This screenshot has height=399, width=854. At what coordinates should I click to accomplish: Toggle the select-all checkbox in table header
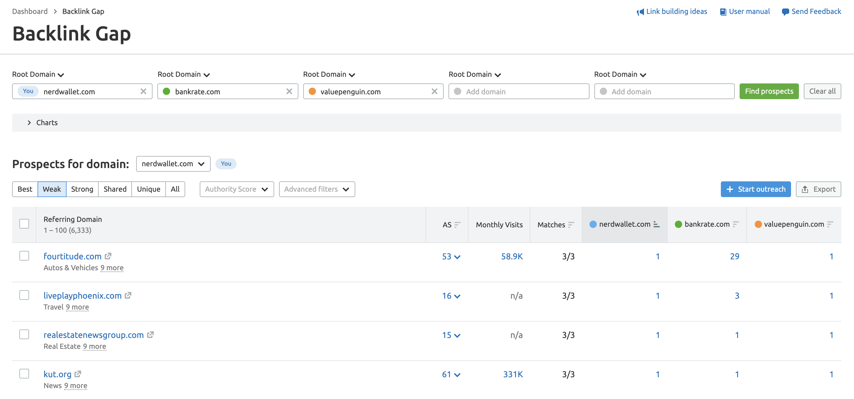click(x=24, y=223)
